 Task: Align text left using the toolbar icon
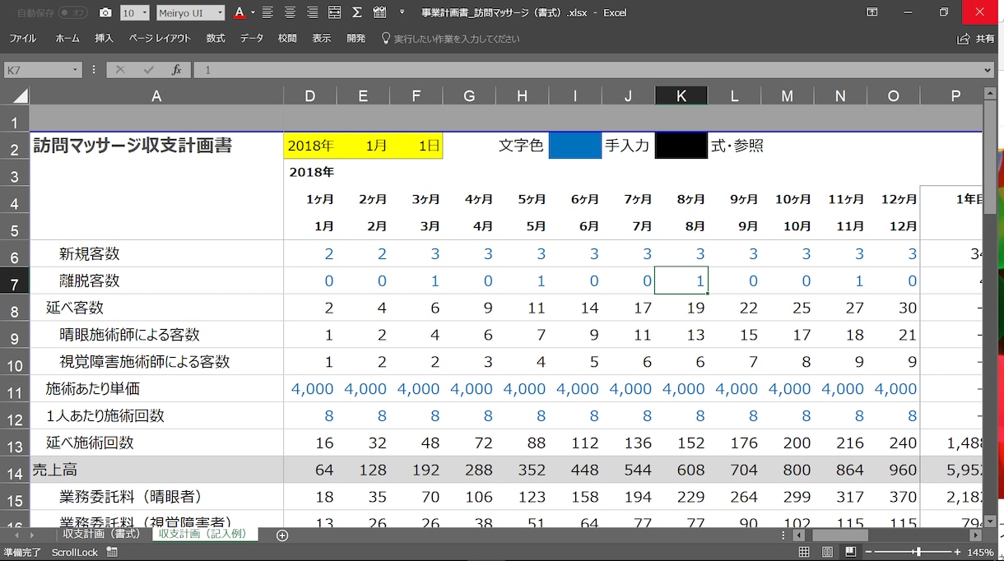tap(267, 13)
